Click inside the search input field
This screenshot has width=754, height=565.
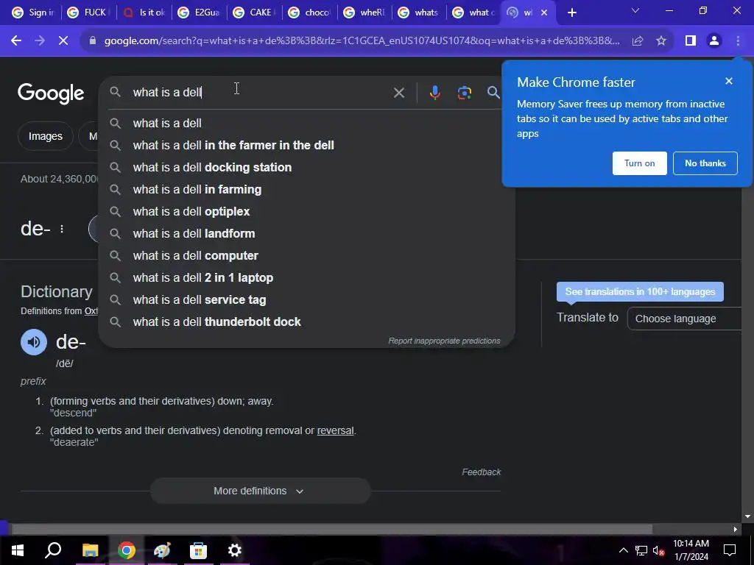[260, 92]
